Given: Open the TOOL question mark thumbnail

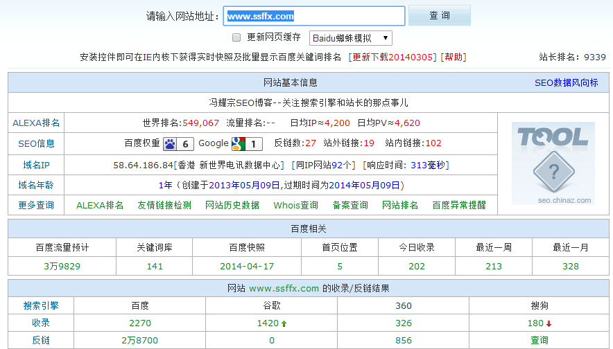Looking at the screenshot, I should point(553,163).
